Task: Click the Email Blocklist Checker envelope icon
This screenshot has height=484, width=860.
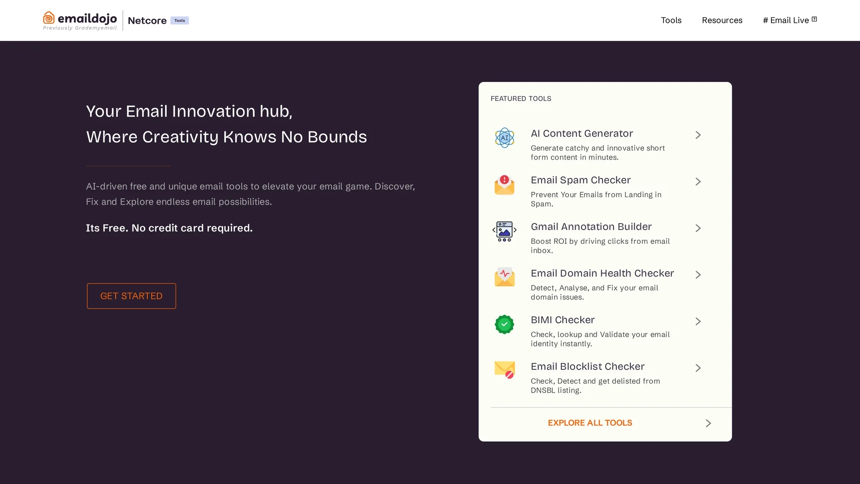Action: click(504, 370)
